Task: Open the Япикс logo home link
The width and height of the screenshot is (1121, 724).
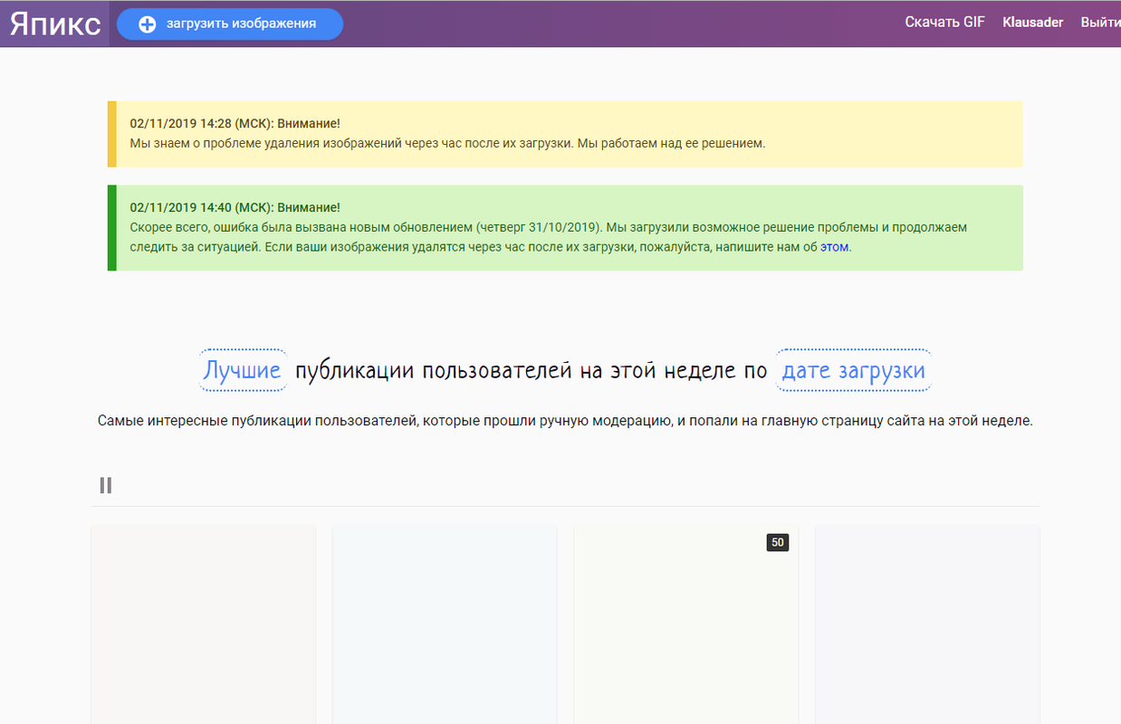Action: pos(55,24)
